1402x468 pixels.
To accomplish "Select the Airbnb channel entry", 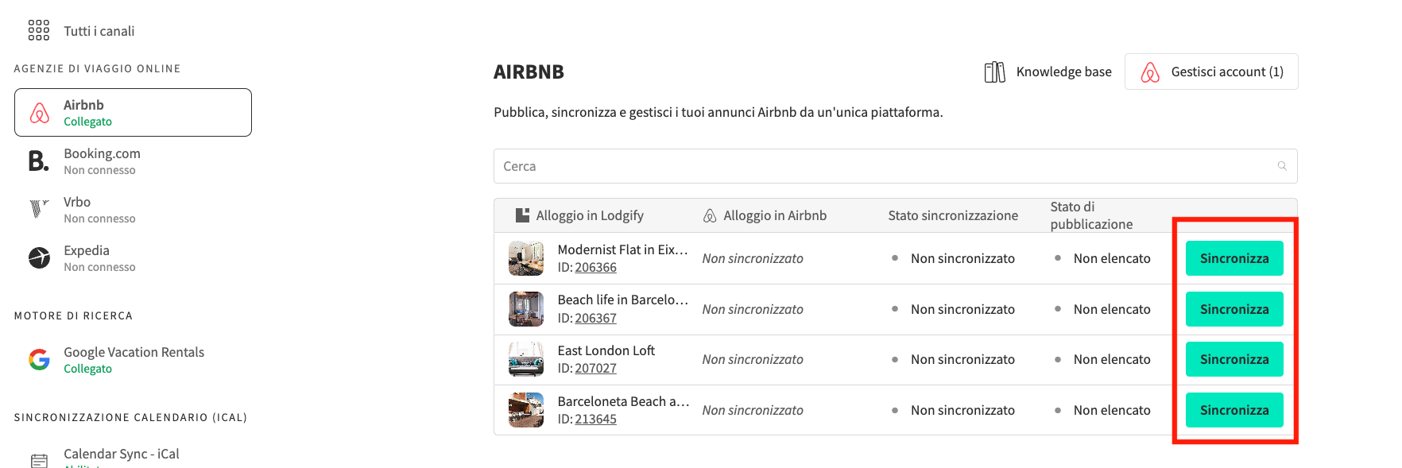I will click(x=133, y=112).
